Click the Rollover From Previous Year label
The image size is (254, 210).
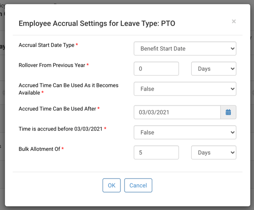click(52, 65)
